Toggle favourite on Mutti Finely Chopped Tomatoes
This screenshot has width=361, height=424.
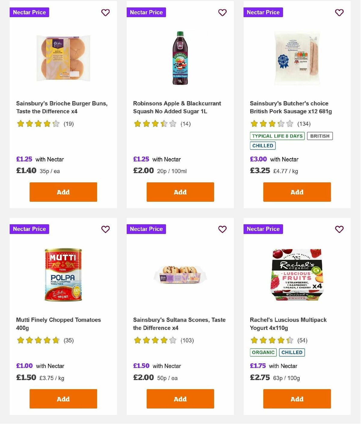(105, 229)
